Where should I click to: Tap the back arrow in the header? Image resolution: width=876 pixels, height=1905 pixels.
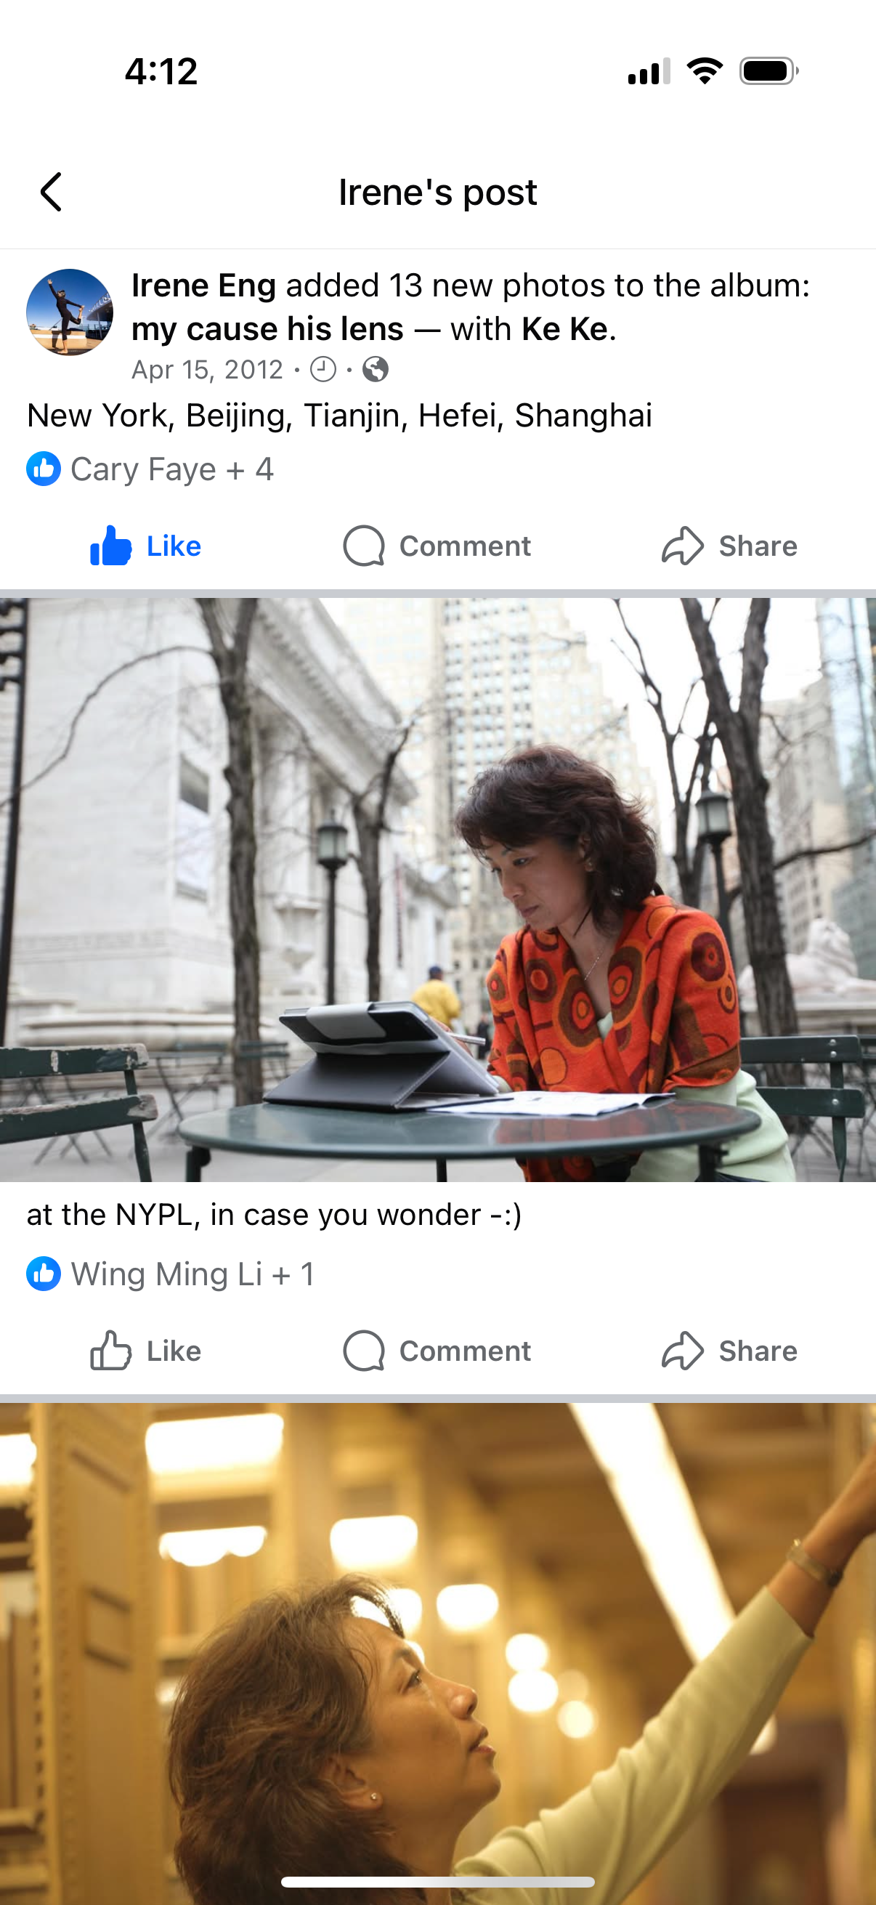[x=50, y=193]
